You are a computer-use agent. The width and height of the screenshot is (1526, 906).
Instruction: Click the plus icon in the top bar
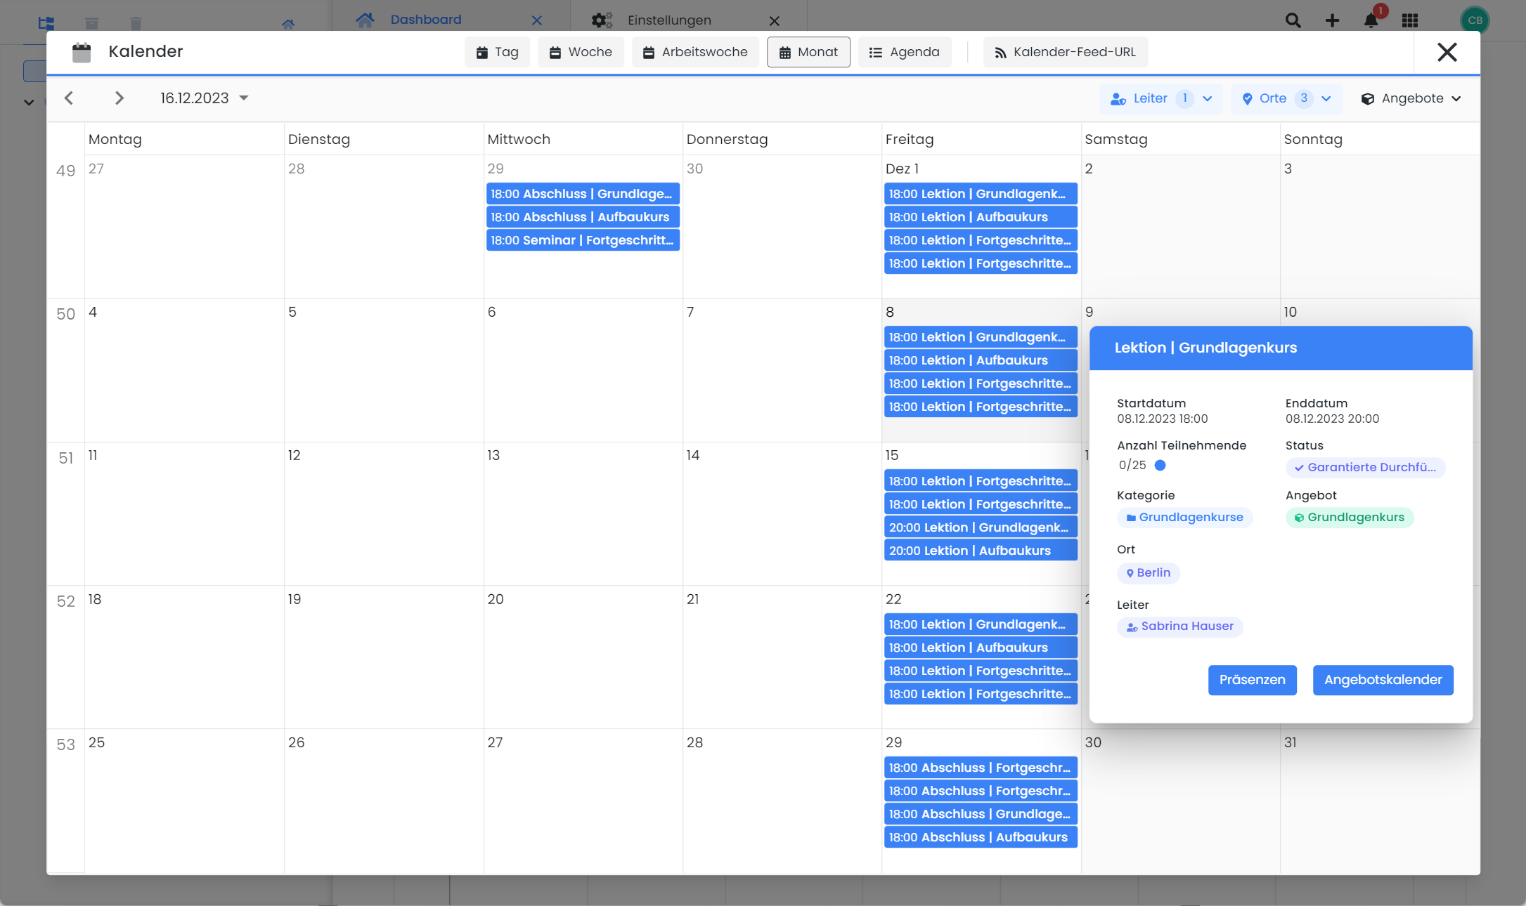coord(1332,20)
